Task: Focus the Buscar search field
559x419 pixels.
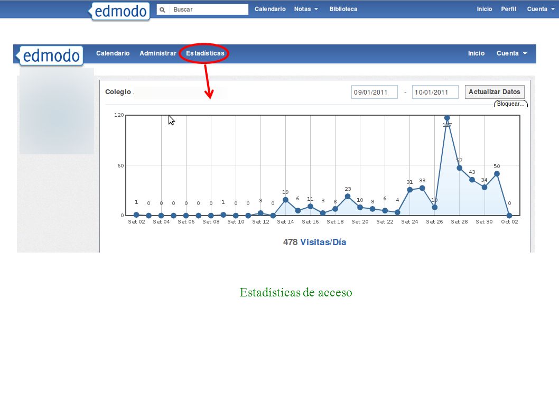Action: [202, 10]
